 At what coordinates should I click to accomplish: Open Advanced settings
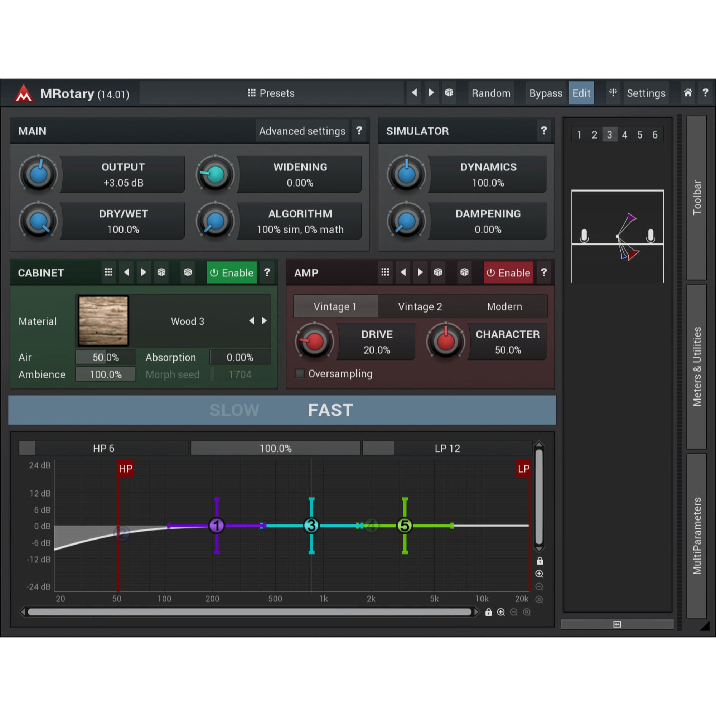(x=302, y=131)
